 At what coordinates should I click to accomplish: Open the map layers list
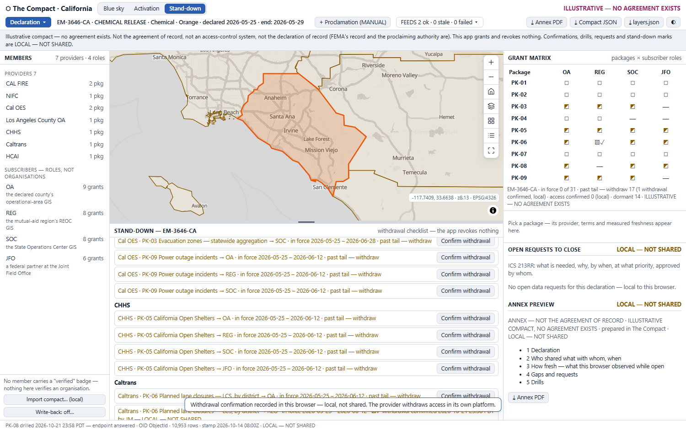tap(491, 106)
